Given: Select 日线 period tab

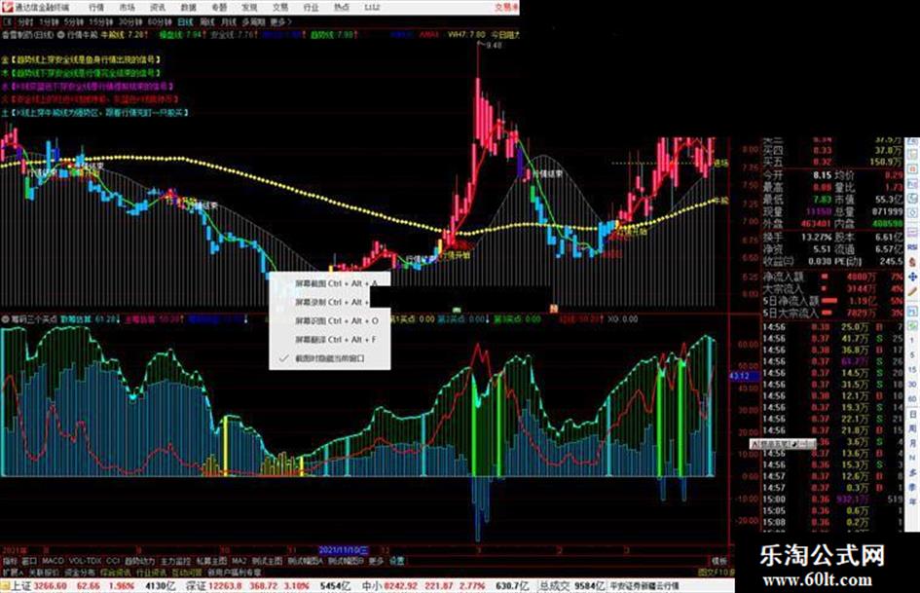Looking at the screenshot, I should coord(185,21).
